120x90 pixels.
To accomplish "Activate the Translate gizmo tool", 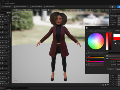I will pos(78,10).
